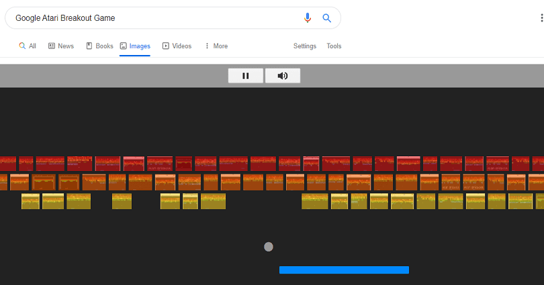Click the blue paddle

pyautogui.click(x=344, y=270)
